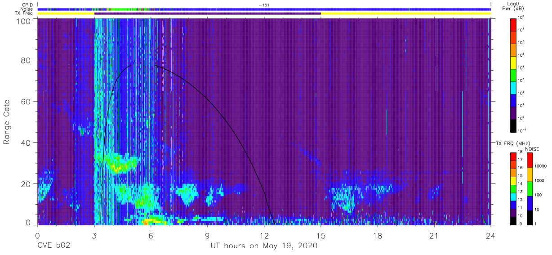Click the UT hours on May 19, 2020 title
The height and width of the screenshot is (255, 552).
(x=264, y=246)
